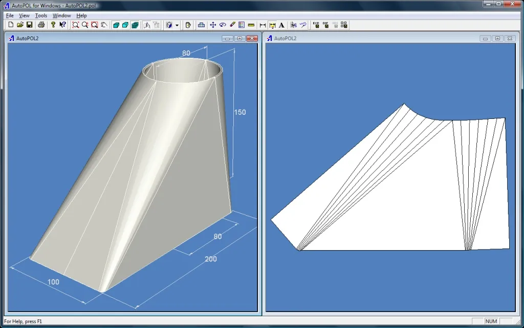Activate the context Help arrow tool
This screenshot has height=328, width=524.
63,25
